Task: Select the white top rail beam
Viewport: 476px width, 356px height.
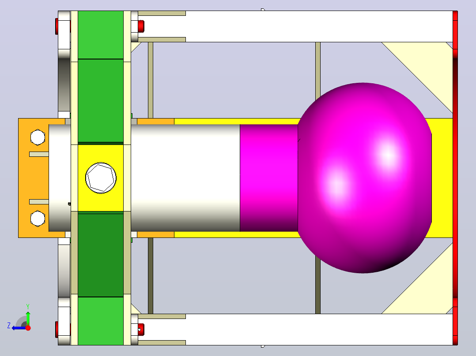Action: point(295,26)
